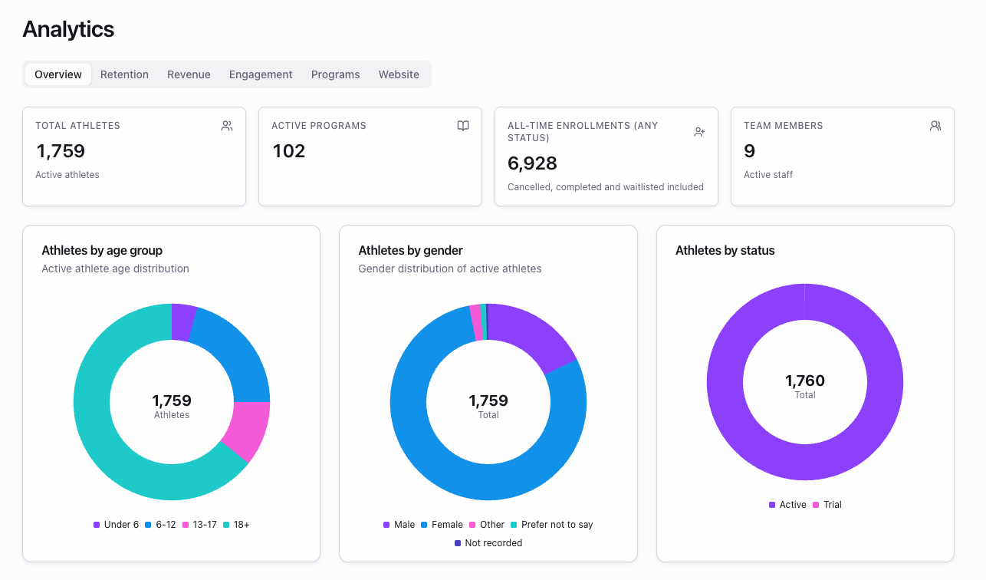Viewport: 986px width, 580px height.
Task: Click the 1,759 value in Total Athletes card
Action: coord(61,151)
